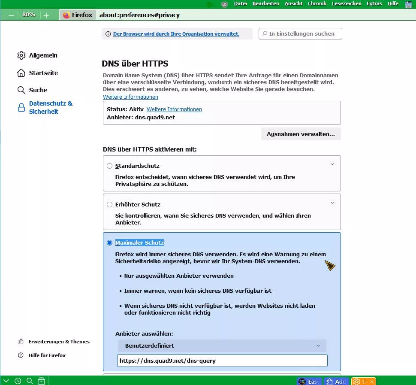
Task: Click the down chevron in bottom bar
Action: [6, 381]
